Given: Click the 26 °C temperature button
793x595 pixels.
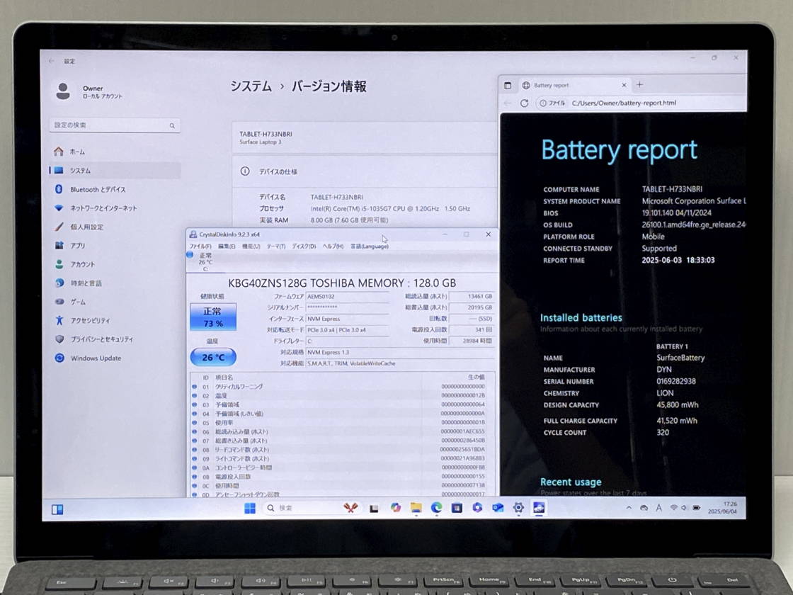Looking at the screenshot, I should [213, 357].
